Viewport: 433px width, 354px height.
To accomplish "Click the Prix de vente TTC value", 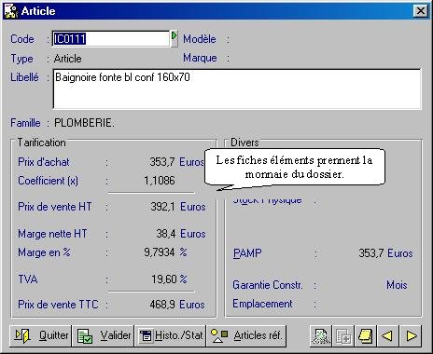I will pos(162,304).
